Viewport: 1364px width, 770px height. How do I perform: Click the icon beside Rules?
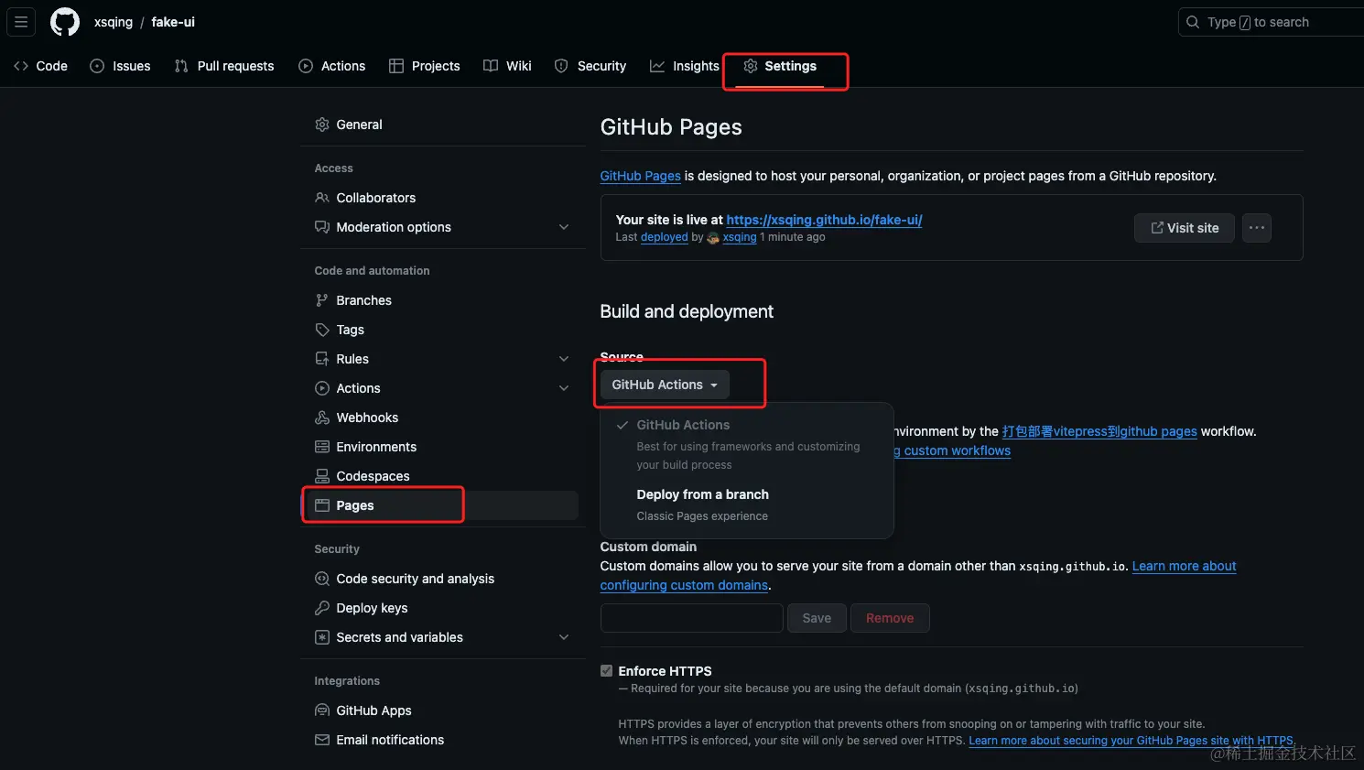(322, 359)
